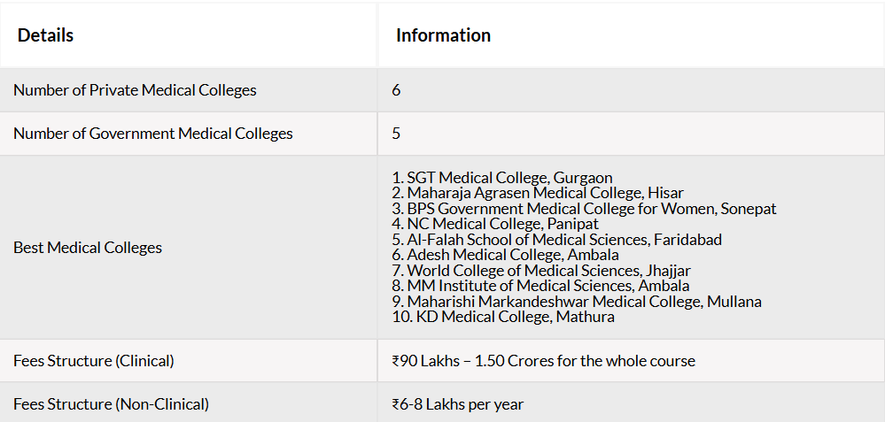
Task: Click the Best Medical Colleges label
Action: coord(88,248)
